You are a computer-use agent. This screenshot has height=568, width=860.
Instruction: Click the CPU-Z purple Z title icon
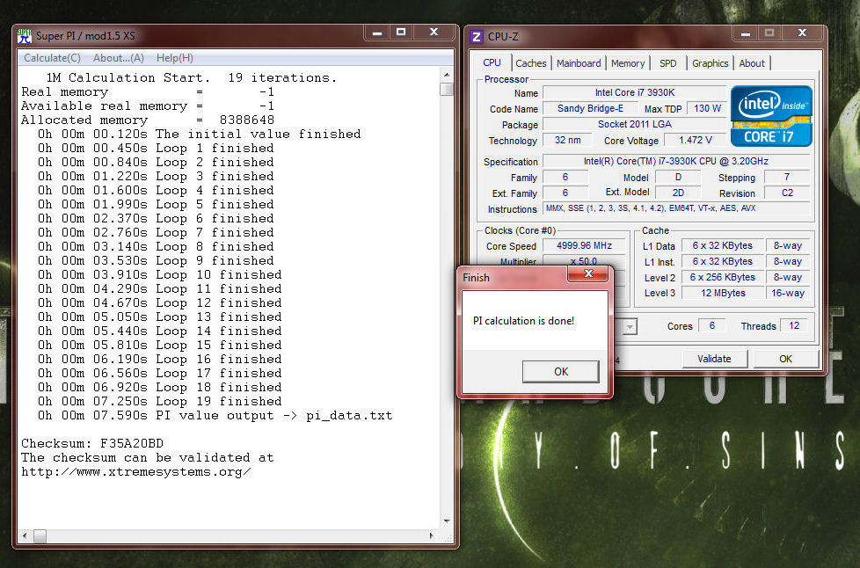pos(477,37)
